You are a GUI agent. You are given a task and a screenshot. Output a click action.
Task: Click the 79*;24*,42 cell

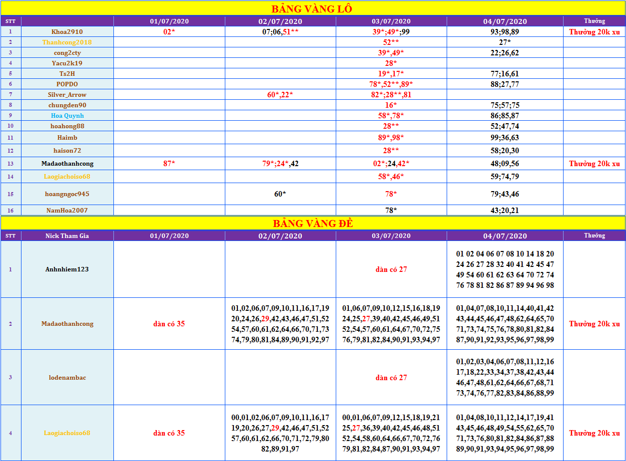point(280,164)
